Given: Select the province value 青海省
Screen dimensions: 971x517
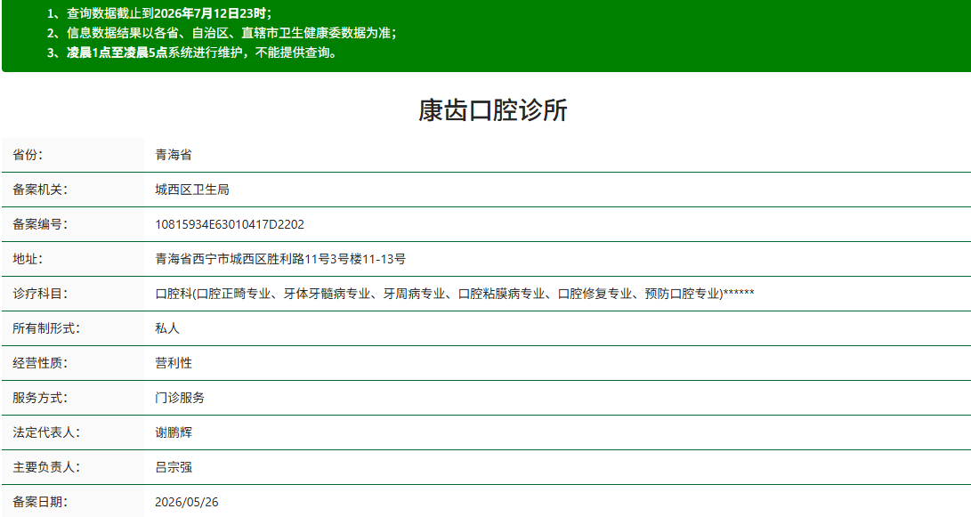Looking at the screenshot, I should click(x=174, y=155).
